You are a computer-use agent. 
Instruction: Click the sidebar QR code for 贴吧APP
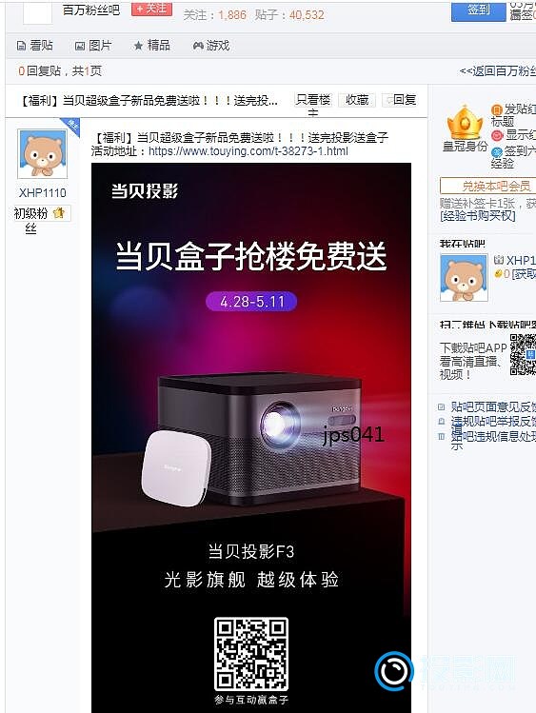click(x=523, y=354)
